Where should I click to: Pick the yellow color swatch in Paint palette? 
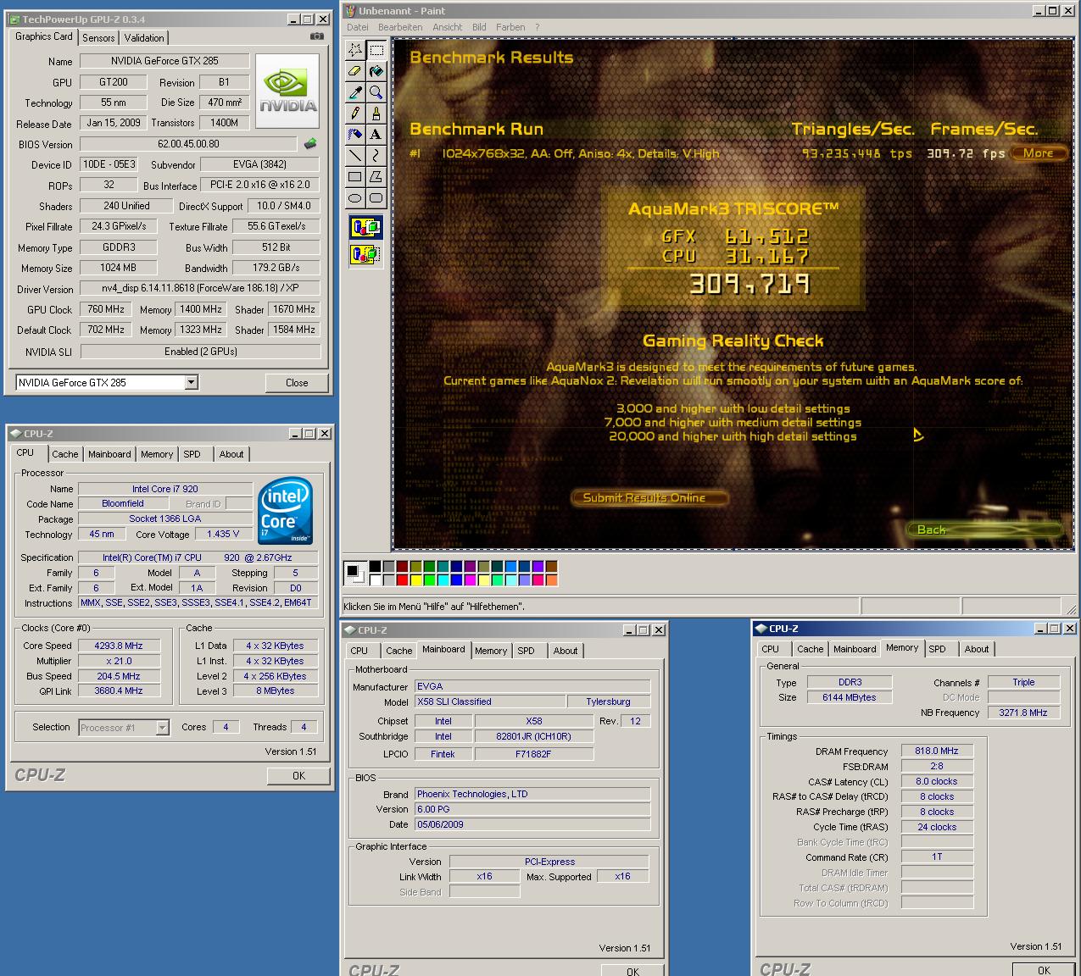[x=415, y=579]
